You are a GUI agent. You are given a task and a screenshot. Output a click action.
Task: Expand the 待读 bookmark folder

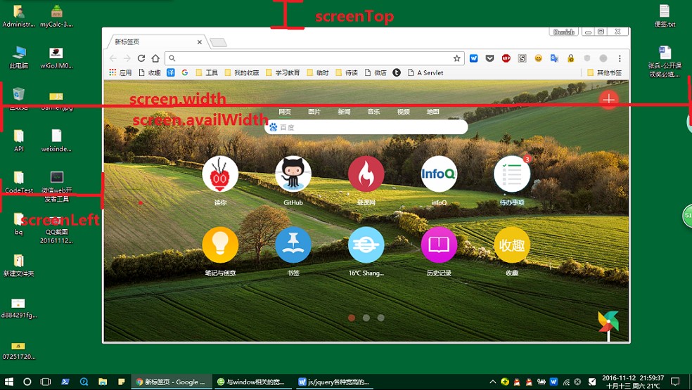tap(347, 73)
